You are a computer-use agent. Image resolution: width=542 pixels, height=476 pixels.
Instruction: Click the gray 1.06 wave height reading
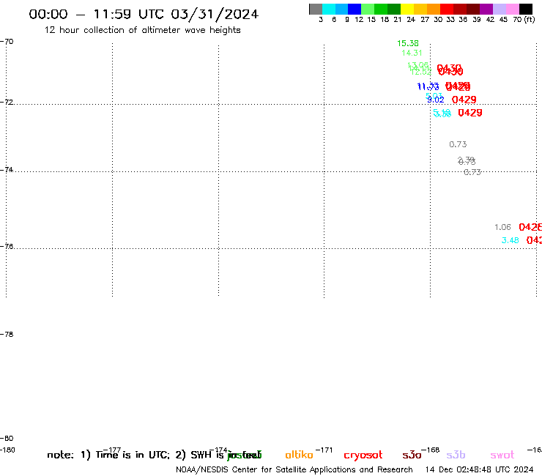502,227
